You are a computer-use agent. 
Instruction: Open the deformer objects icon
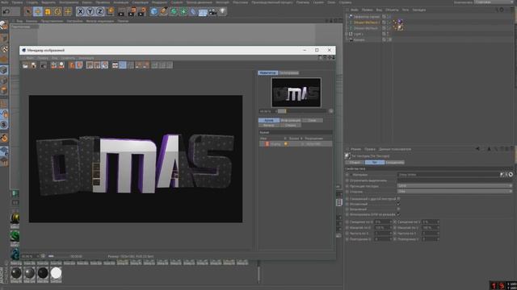(193, 12)
